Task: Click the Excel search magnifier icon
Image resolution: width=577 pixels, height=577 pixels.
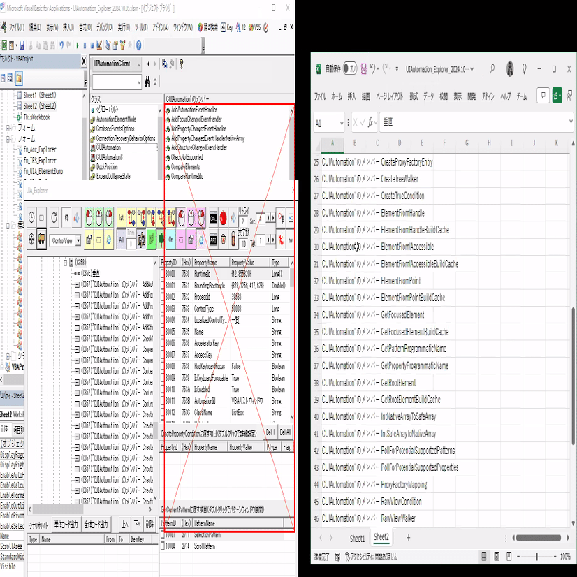Action: tap(492, 69)
